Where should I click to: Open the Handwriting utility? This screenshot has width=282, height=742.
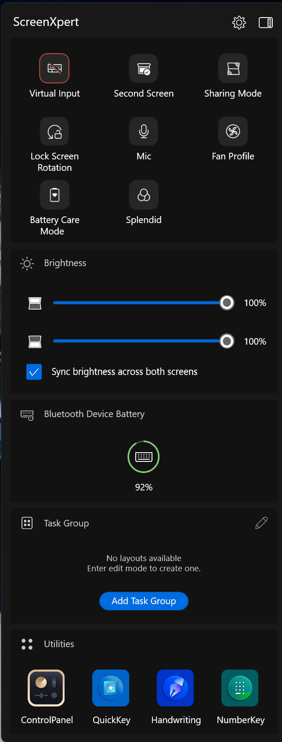coord(175,688)
